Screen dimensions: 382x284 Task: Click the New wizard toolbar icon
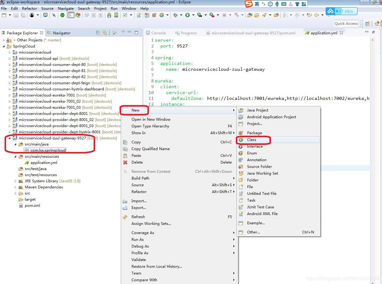point(4,15)
